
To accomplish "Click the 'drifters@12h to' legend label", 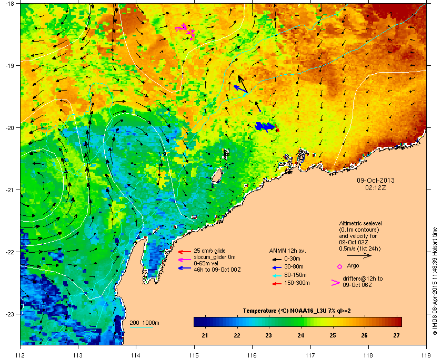I will 363,279.
